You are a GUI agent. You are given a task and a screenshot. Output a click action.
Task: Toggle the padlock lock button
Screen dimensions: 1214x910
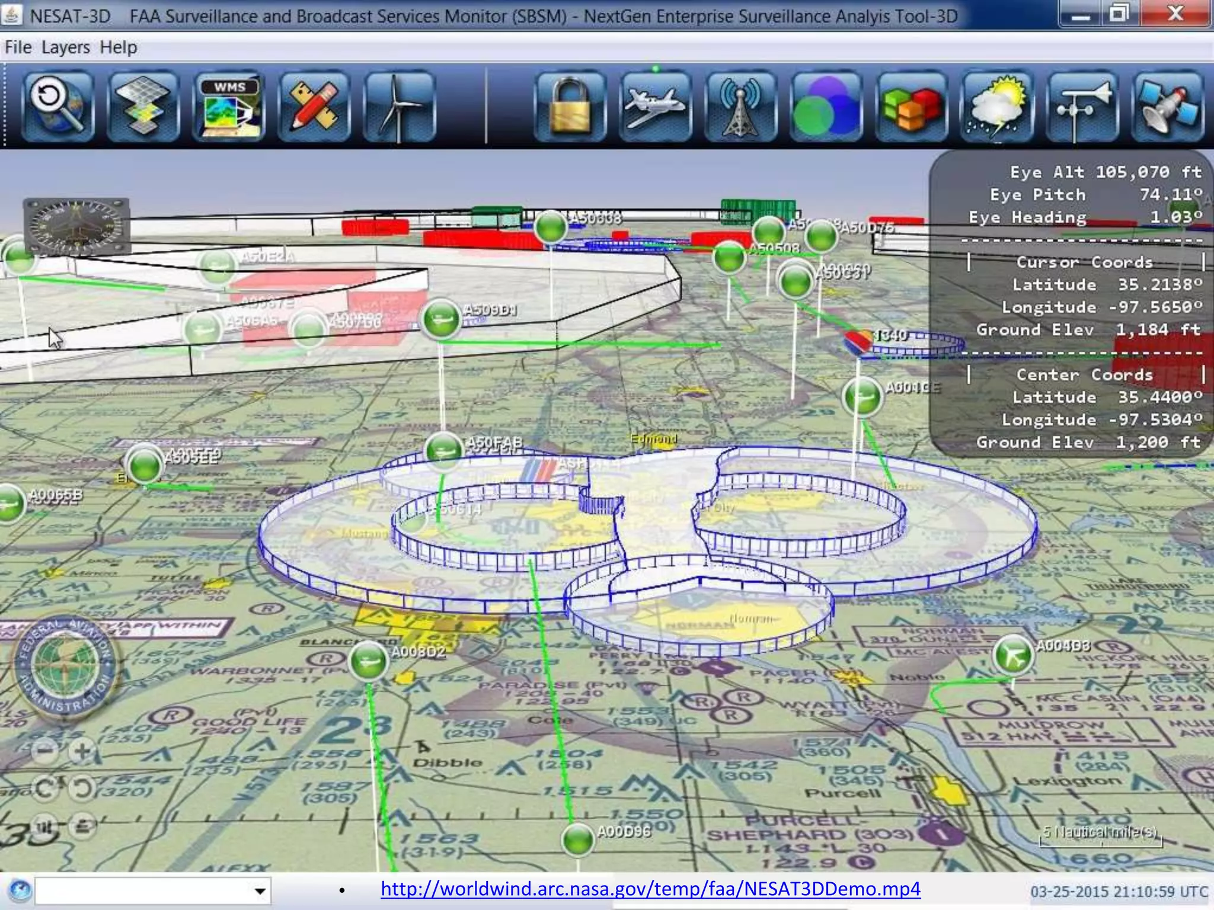(570, 107)
